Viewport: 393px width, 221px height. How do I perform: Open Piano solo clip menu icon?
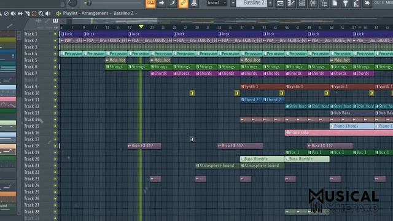coord(287,133)
